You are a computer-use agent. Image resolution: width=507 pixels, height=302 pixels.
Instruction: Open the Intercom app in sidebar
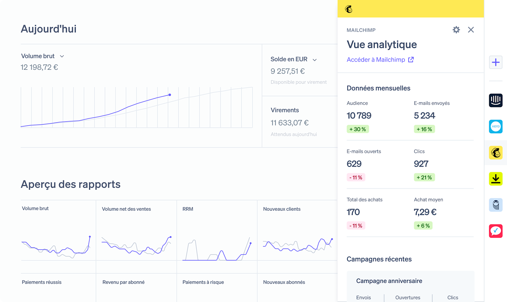click(496, 100)
